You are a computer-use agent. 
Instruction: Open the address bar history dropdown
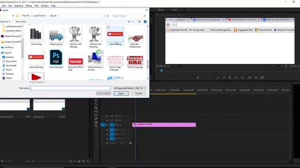tap(104, 16)
